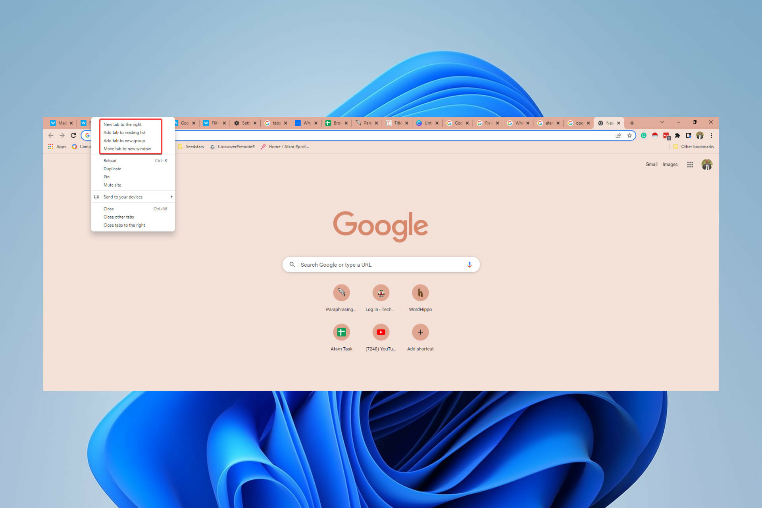Click 'Add tab to reading list' option
762x508 pixels.
[x=124, y=133]
